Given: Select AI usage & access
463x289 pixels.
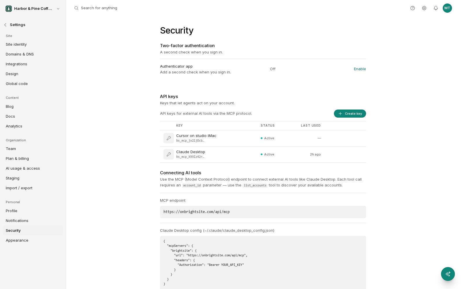Looking at the screenshot, I should [x=33, y=168].
